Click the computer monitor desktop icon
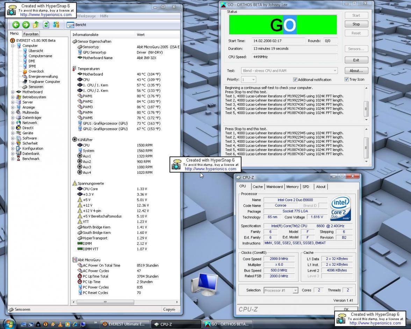Viewport: 411px width, 329px height. pos(205,284)
